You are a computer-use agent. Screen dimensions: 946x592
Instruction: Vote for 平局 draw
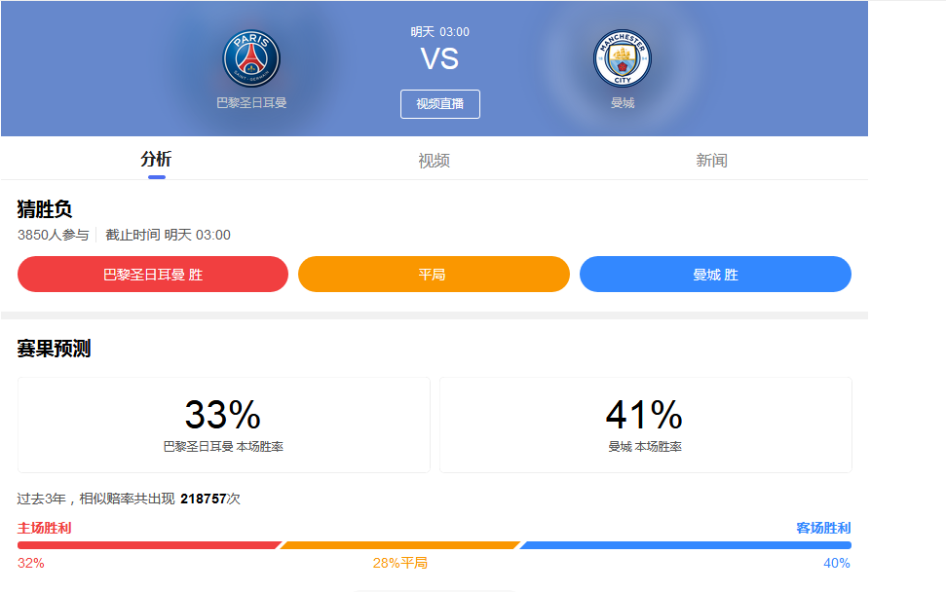coord(435,274)
